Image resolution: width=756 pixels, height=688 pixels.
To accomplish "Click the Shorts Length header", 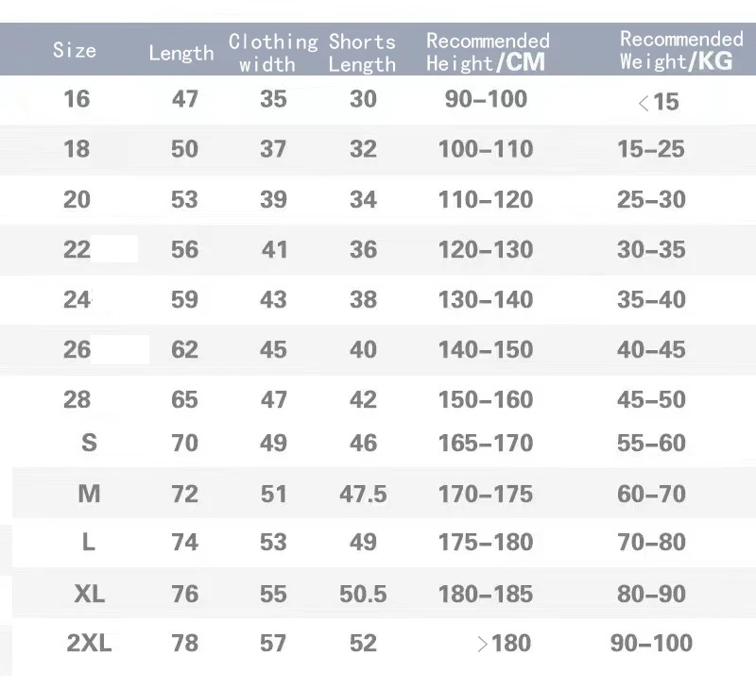I will [x=362, y=53].
